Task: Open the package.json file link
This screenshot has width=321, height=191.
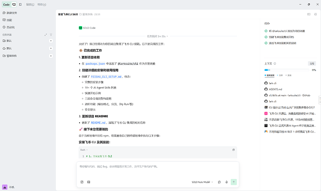Action: (95, 64)
